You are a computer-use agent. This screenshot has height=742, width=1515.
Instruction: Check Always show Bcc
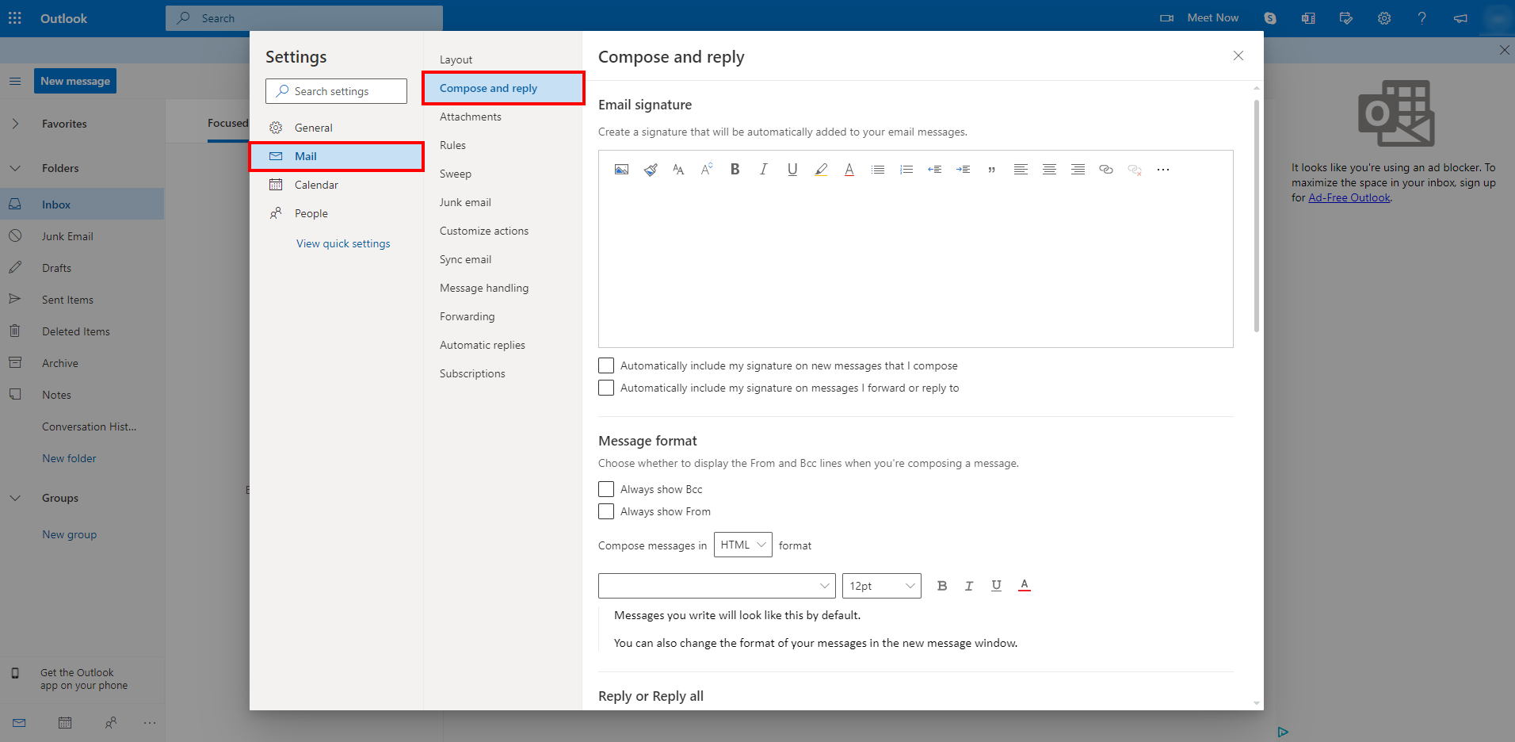point(606,489)
